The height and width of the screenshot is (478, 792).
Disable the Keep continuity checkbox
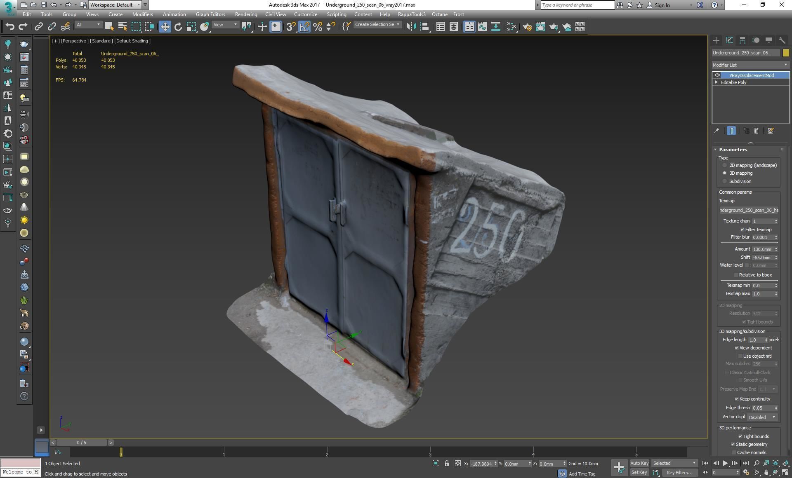[x=736, y=399]
